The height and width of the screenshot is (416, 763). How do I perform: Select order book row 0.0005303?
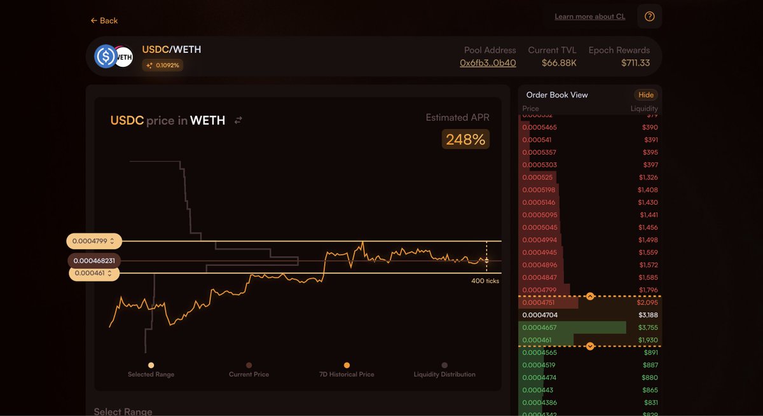point(590,165)
